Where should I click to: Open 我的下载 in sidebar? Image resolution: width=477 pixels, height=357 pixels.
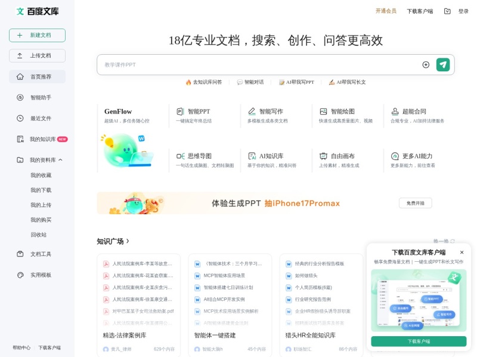coord(41,190)
